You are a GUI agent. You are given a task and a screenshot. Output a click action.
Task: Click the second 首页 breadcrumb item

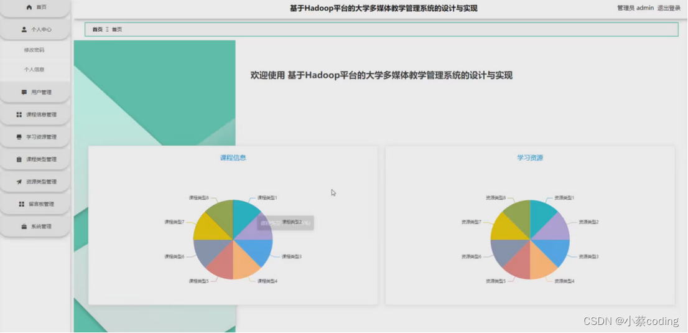point(117,29)
